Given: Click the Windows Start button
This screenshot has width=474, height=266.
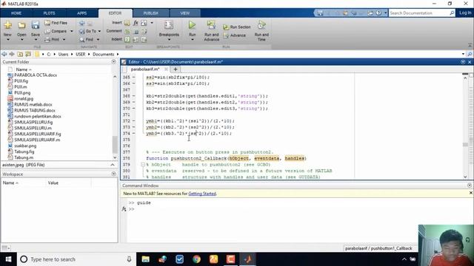Looking at the screenshot, I should (x=8, y=259).
